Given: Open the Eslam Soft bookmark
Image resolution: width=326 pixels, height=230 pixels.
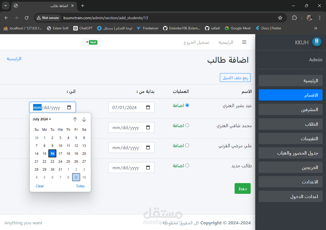Looking at the screenshot, I should [58, 28].
